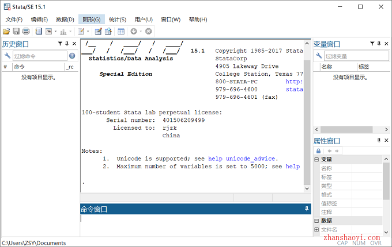This screenshot has width=392, height=247.
Task: Click the 过滤命令 filter field
Action: (40, 56)
